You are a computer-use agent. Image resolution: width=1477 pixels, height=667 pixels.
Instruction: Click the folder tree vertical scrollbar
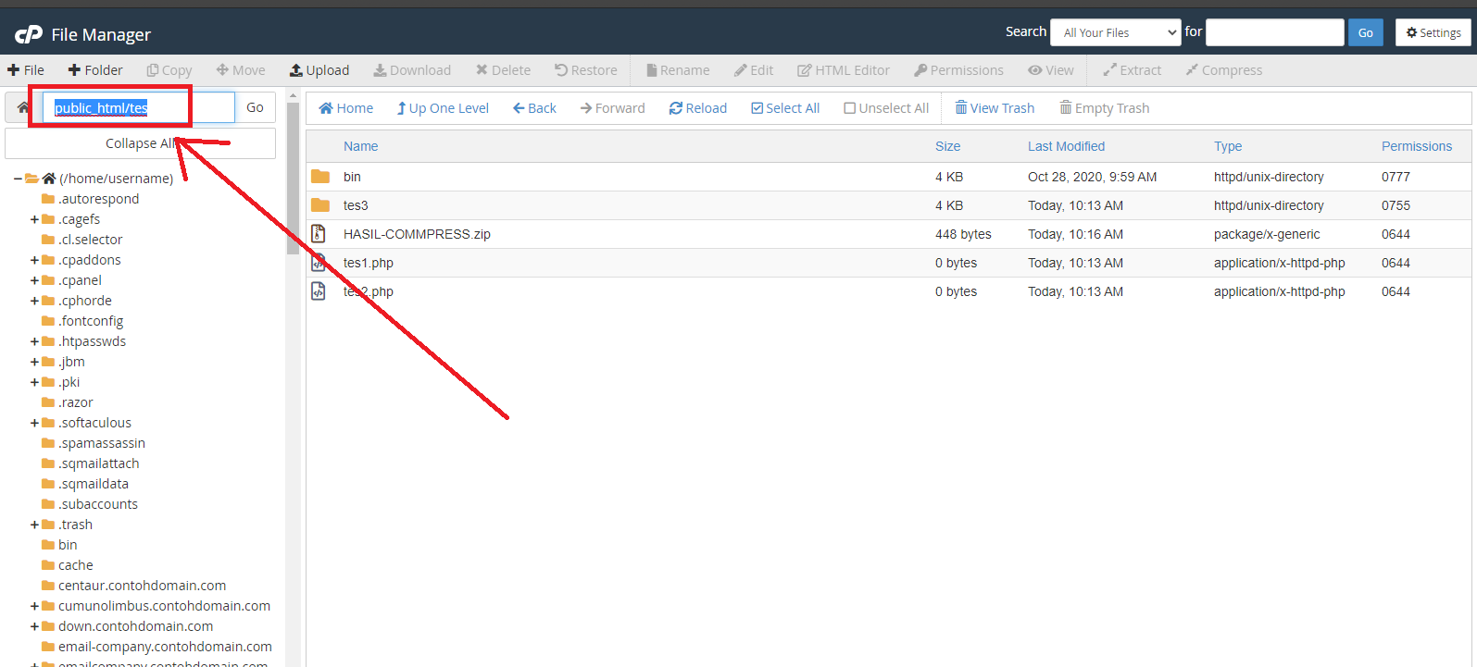tap(293, 178)
